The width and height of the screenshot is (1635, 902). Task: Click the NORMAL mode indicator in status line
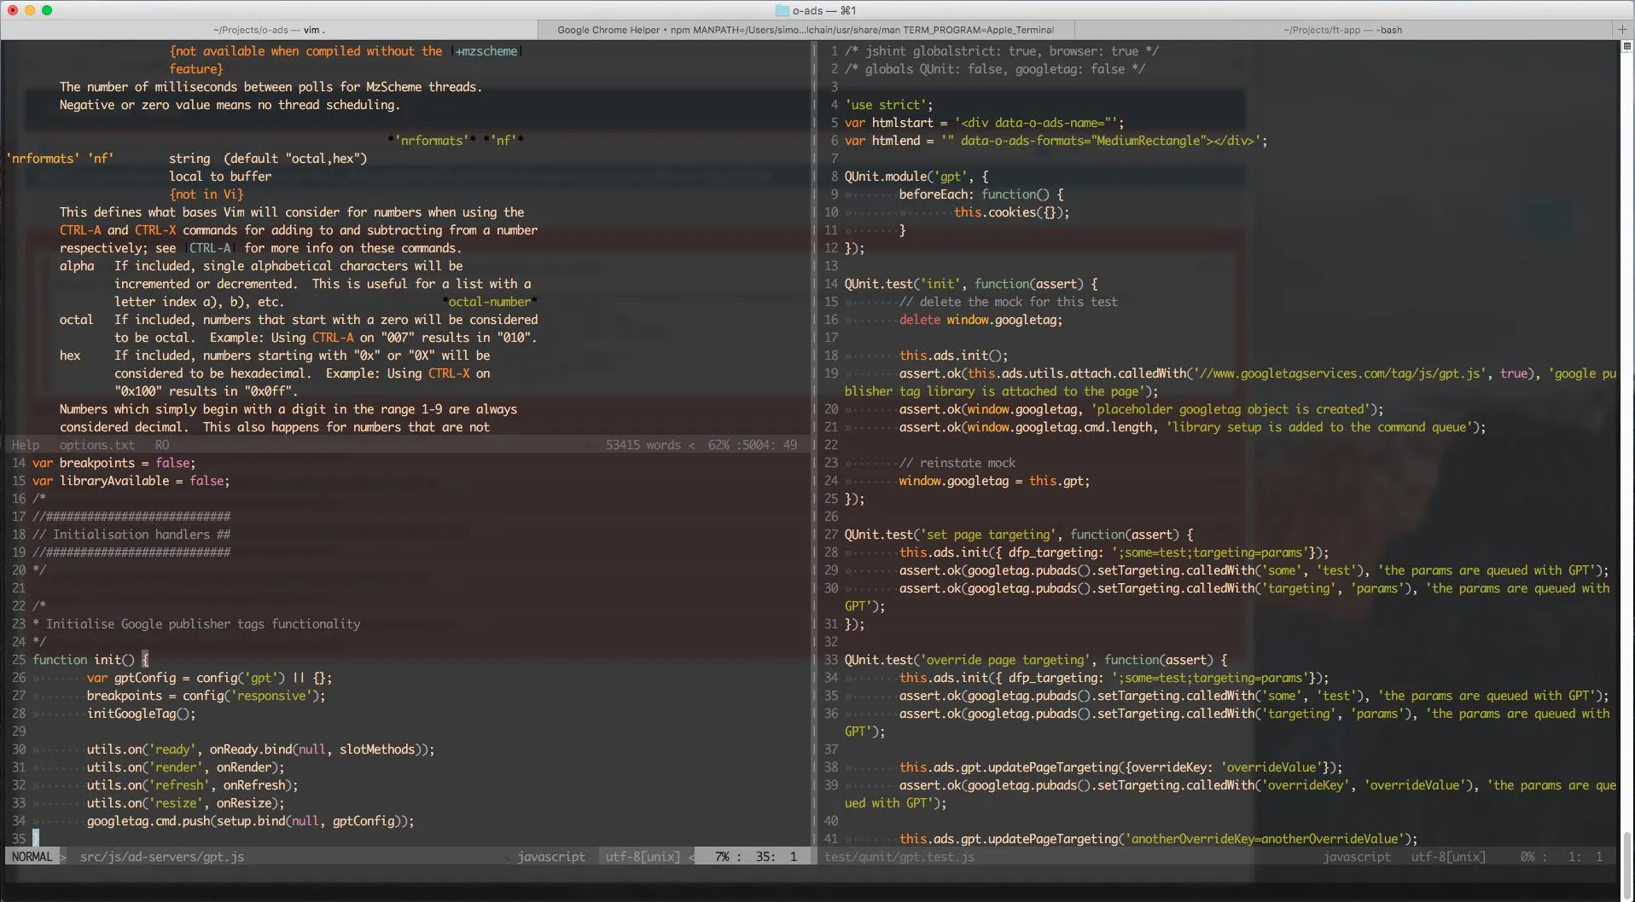point(32,857)
